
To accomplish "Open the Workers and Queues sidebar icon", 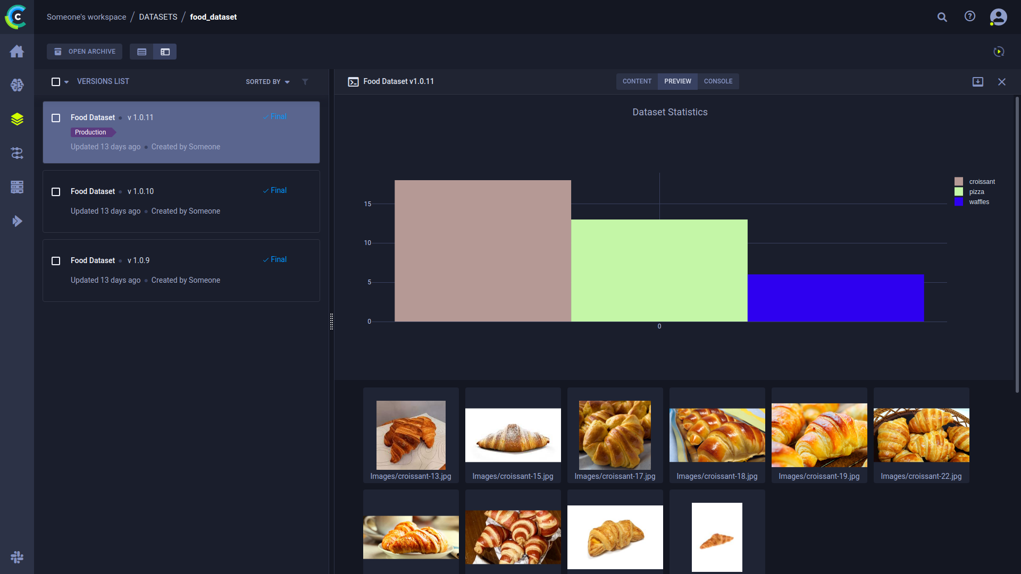I will tap(17, 187).
